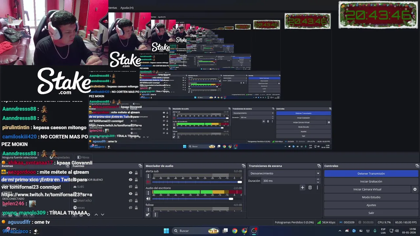Click the transition dropdown arrow
The height and width of the screenshot is (236, 420).
pyautogui.click(x=318, y=173)
